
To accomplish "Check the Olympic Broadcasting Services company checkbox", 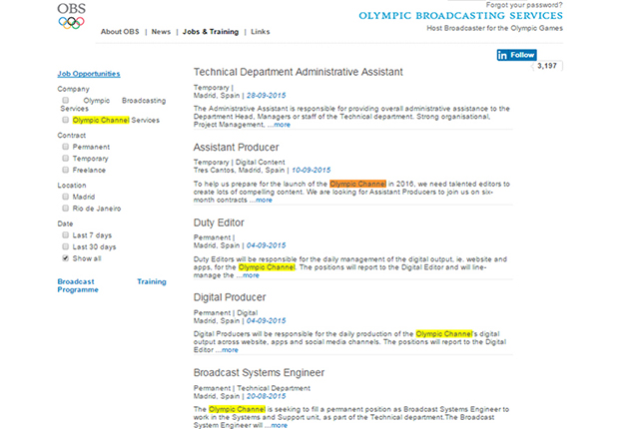I will click(66, 101).
